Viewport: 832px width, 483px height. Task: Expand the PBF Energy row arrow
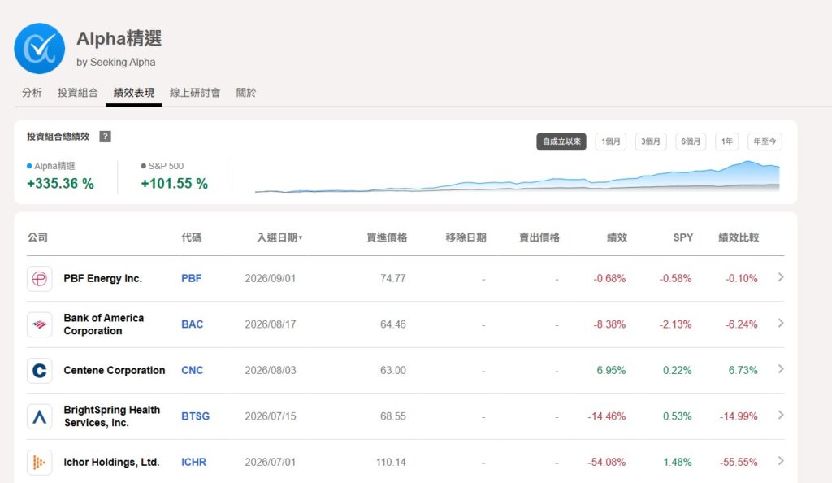pos(781,277)
